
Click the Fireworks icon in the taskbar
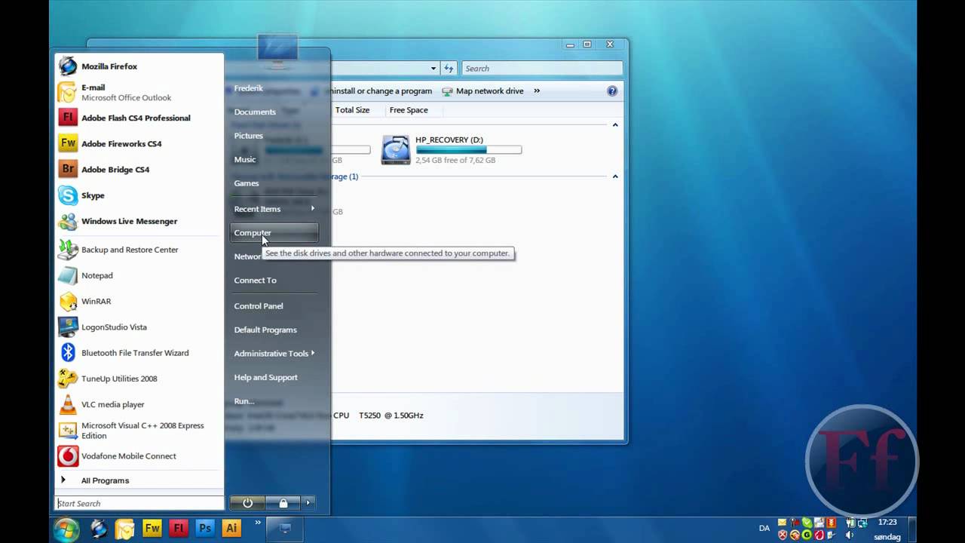tap(152, 529)
